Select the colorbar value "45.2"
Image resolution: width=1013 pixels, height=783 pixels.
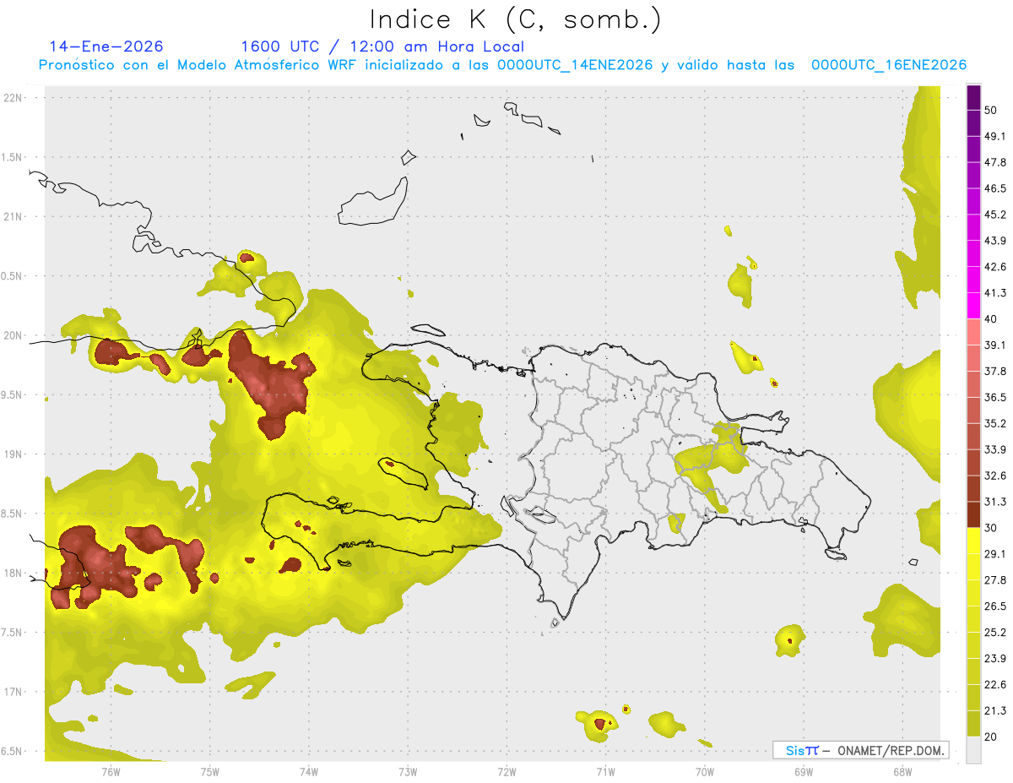pos(995,215)
